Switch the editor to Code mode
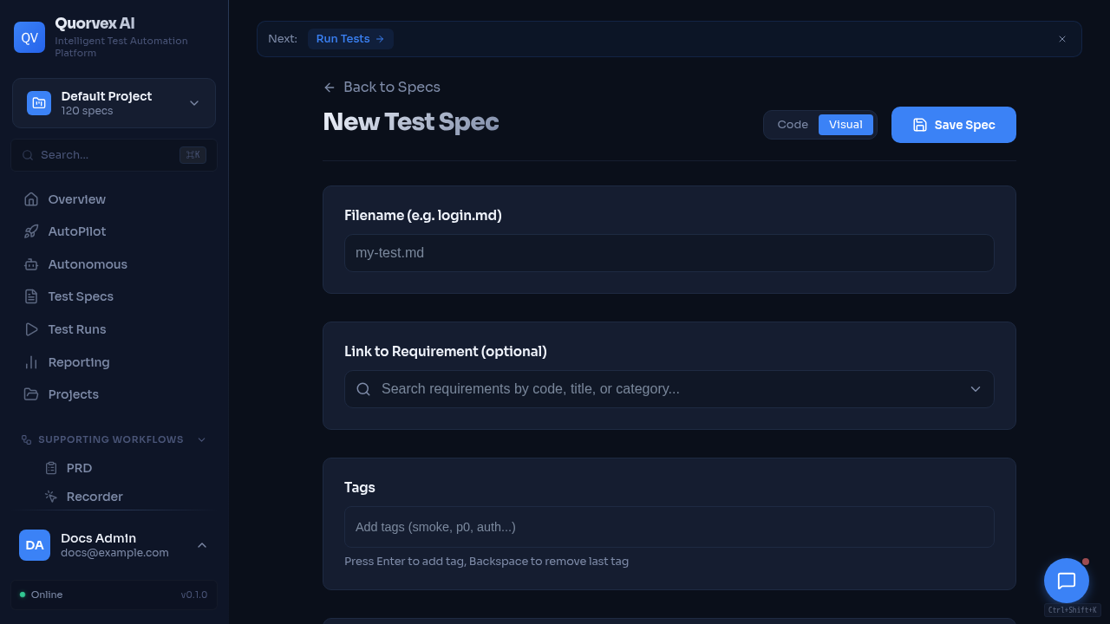This screenshot has width=1110, height=624. click(x=793, y=125)
